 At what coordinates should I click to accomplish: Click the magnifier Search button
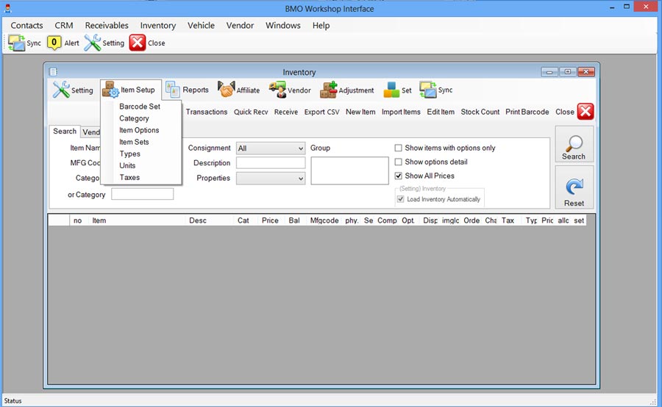(x=574, y=144)
